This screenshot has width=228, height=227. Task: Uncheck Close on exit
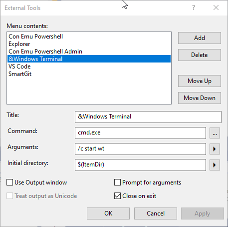pos(117,196)
